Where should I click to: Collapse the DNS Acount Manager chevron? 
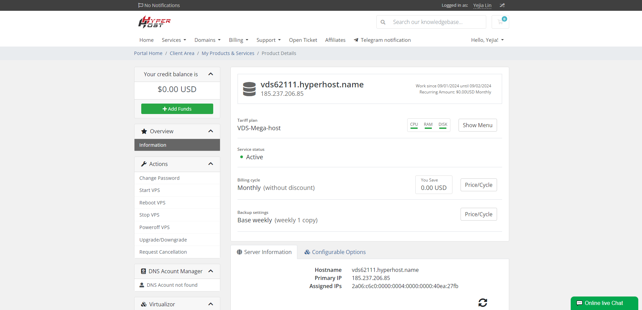tap(211, 271)
